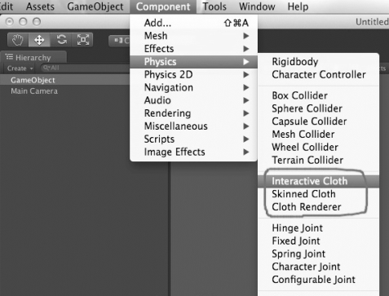Viewport: 389px width, 296px height.
Task: Expand the Image Effects submenu
Action: coord(193,152)
